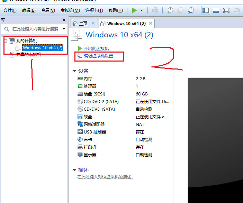This screenshot has width=243, height=203.
Task: Click the full screen mode icon
Action: point(226,10)
